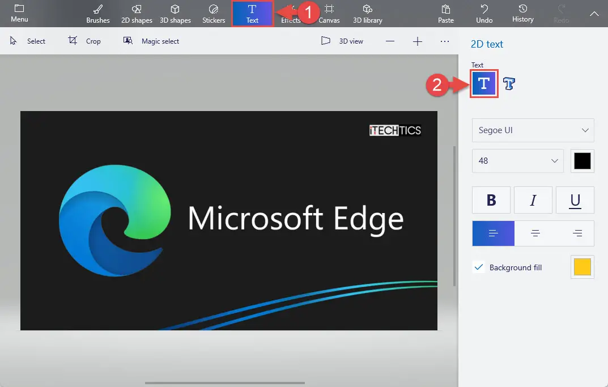The height and width of the screenshot is (387, 608).
Task: Click the Microsoft Edge image on canvas
Action: click(229, 220)
